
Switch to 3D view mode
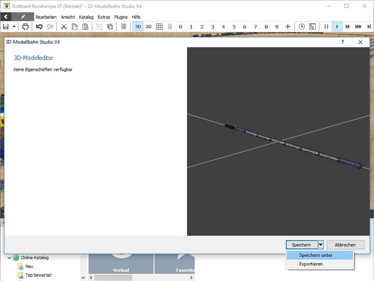pyautogui.click(x=138, y=27)
